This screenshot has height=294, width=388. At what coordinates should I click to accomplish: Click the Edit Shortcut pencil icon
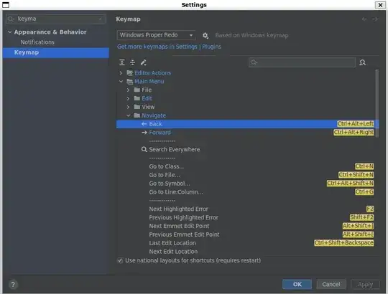pyautogui.click(x=143, y=62)
